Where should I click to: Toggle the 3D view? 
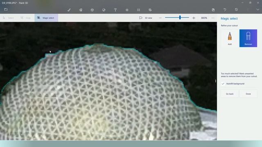(x=146, y=18)
